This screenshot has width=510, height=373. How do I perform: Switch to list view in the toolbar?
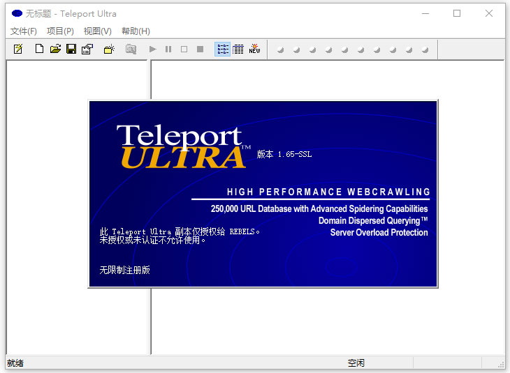(x=223, y=49)
